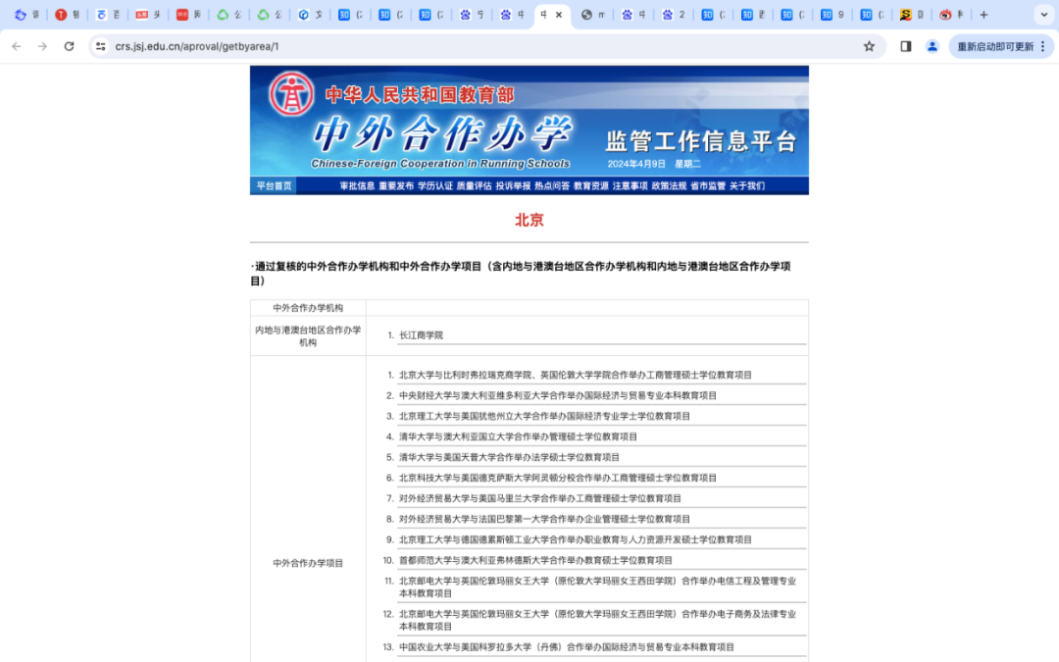Click the 2024年4月9日 date in the banner

tap(636, 164)
